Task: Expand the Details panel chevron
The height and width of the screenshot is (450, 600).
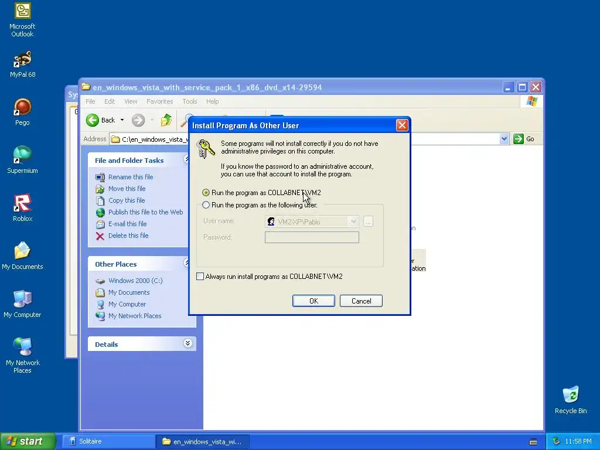Action: 187,343
